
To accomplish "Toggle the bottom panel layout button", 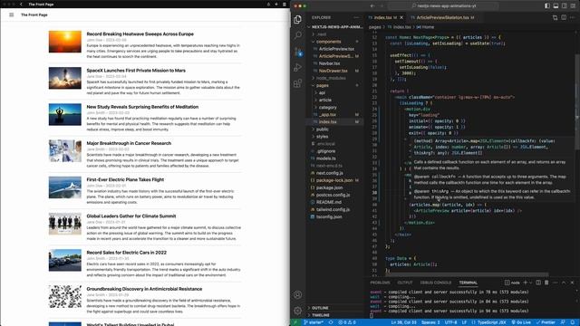I will [556, 6].
